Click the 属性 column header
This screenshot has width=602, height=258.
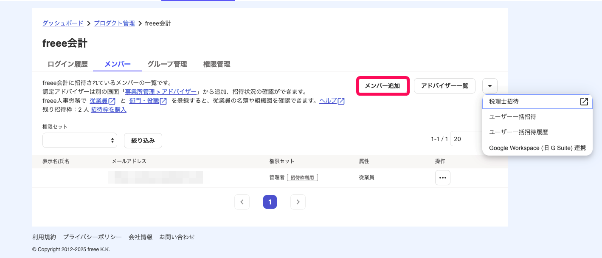coord(364,162)
